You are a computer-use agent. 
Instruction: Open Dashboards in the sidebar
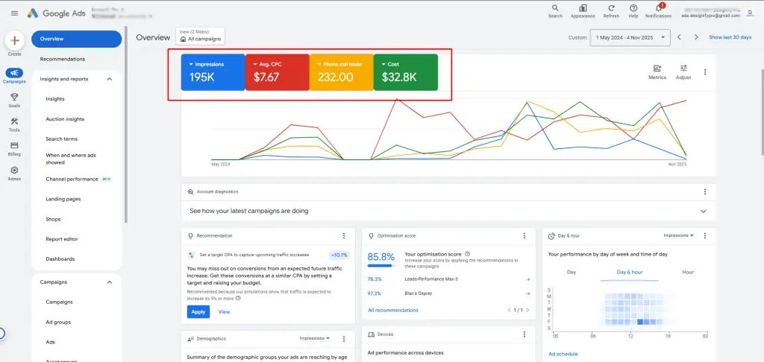point(60,259)
